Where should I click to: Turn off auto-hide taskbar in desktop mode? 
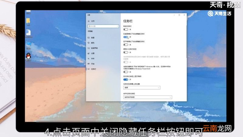coord(126,37)
